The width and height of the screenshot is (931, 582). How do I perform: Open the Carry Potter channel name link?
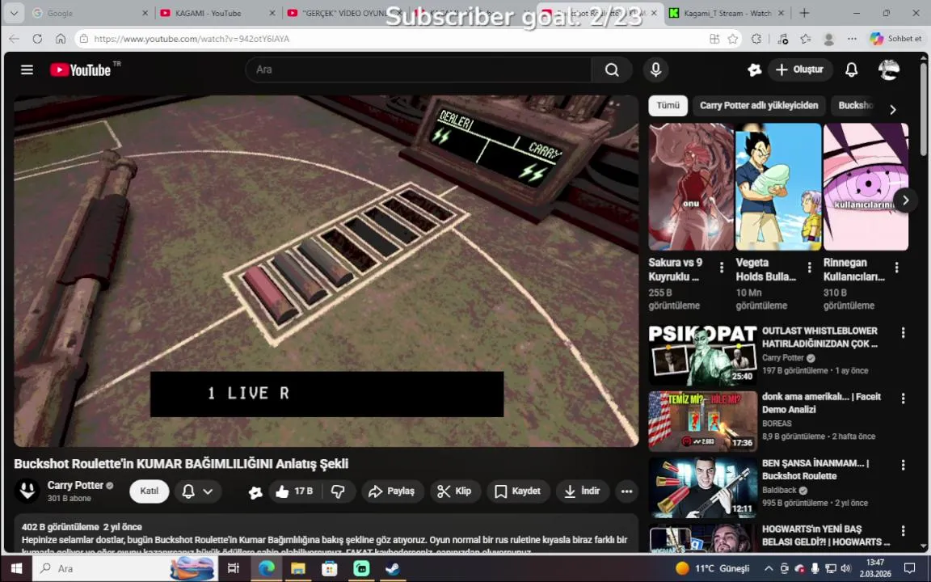[x=75, y=485]
